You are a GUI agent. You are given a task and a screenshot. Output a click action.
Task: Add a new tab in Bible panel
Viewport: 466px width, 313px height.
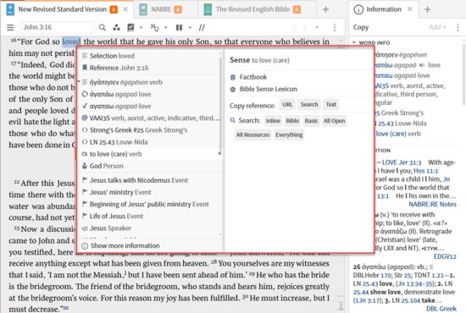325,9
